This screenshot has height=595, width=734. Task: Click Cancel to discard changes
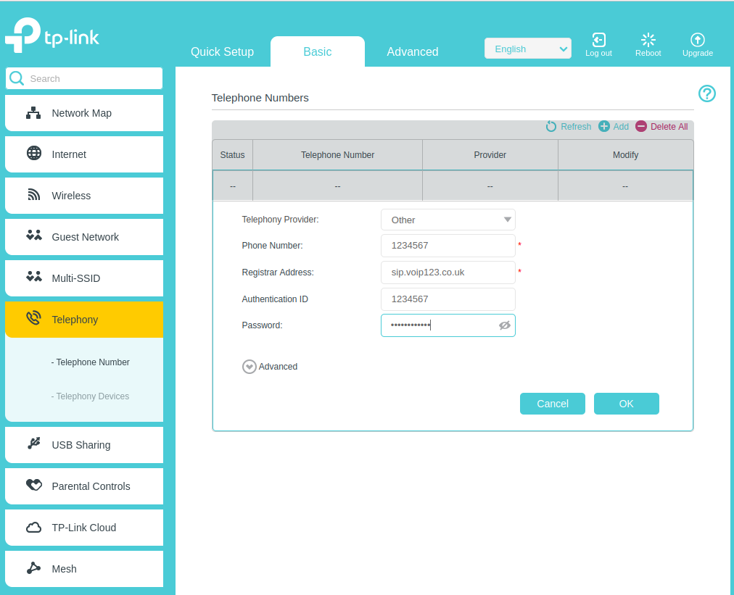(552, 404)
